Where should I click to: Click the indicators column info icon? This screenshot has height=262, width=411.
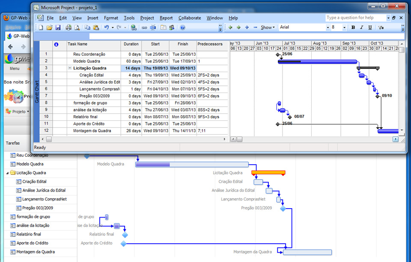point(56,44)
